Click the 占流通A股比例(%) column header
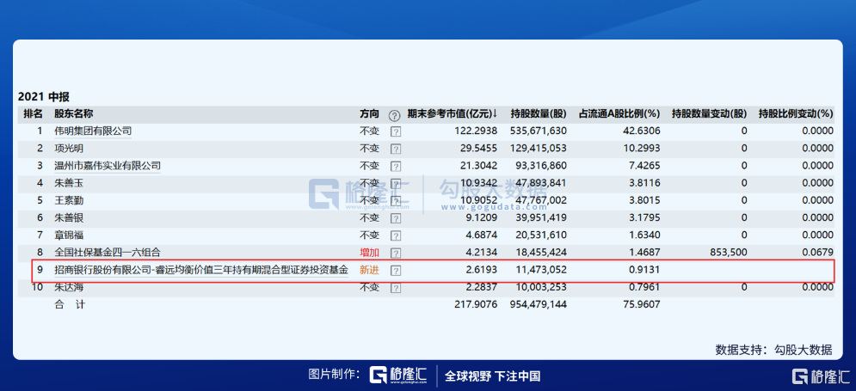 (x=619, y=114)
